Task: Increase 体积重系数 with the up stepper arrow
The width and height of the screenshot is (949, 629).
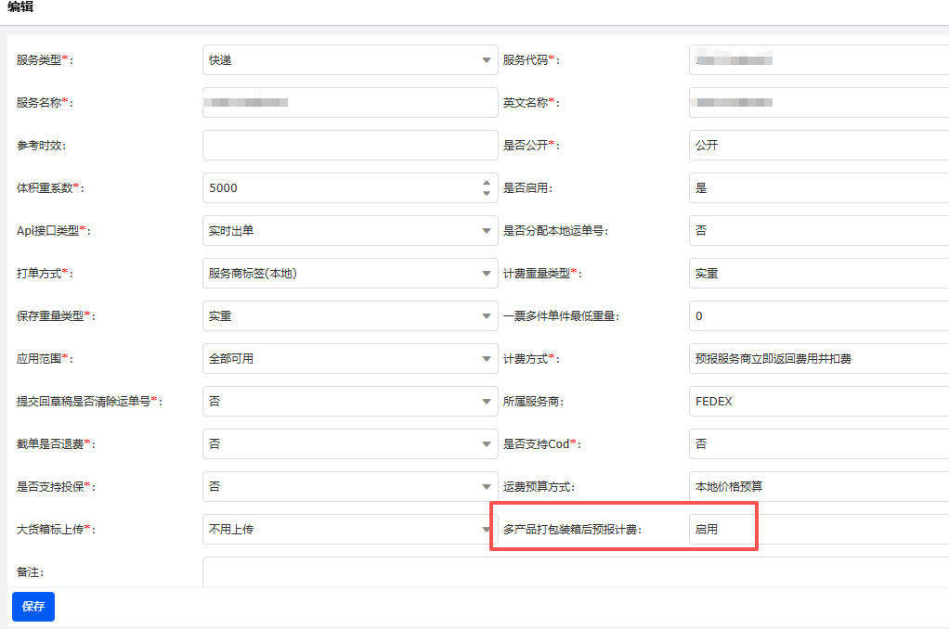Action: pyautogui.click(x=487, y=183)
